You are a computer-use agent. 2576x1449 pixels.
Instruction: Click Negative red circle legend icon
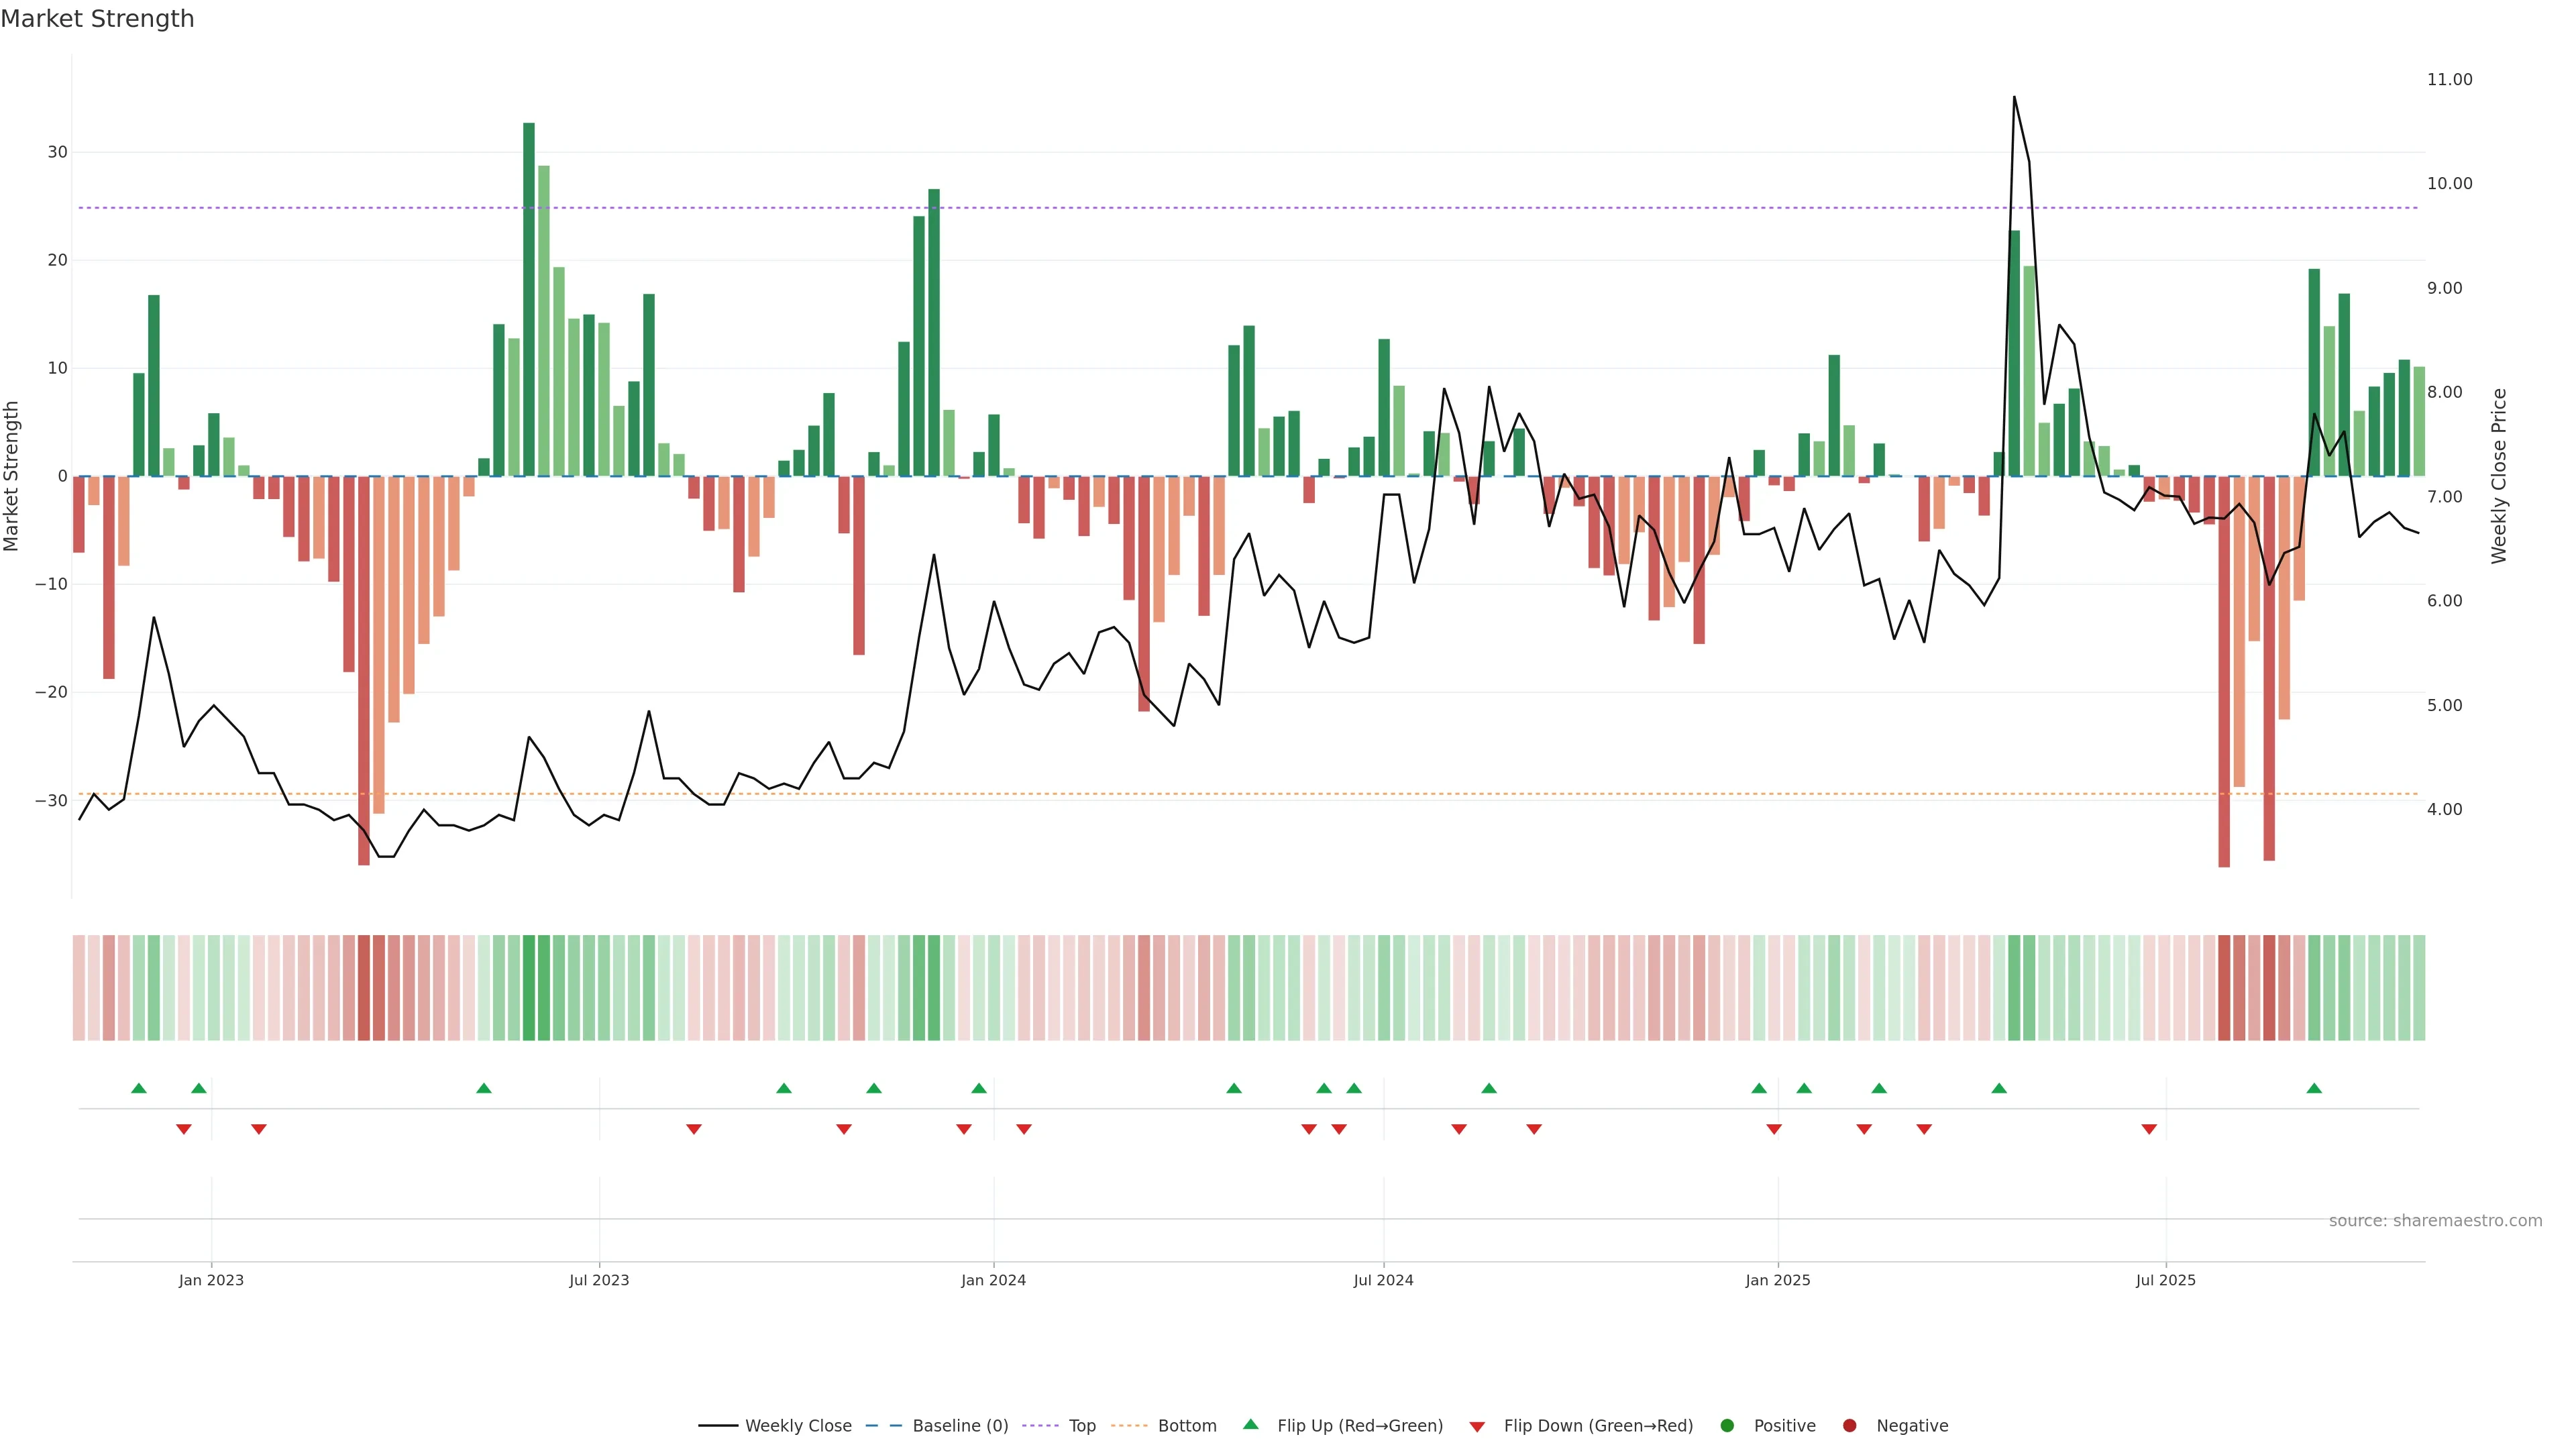(x=1849, y=1425)
